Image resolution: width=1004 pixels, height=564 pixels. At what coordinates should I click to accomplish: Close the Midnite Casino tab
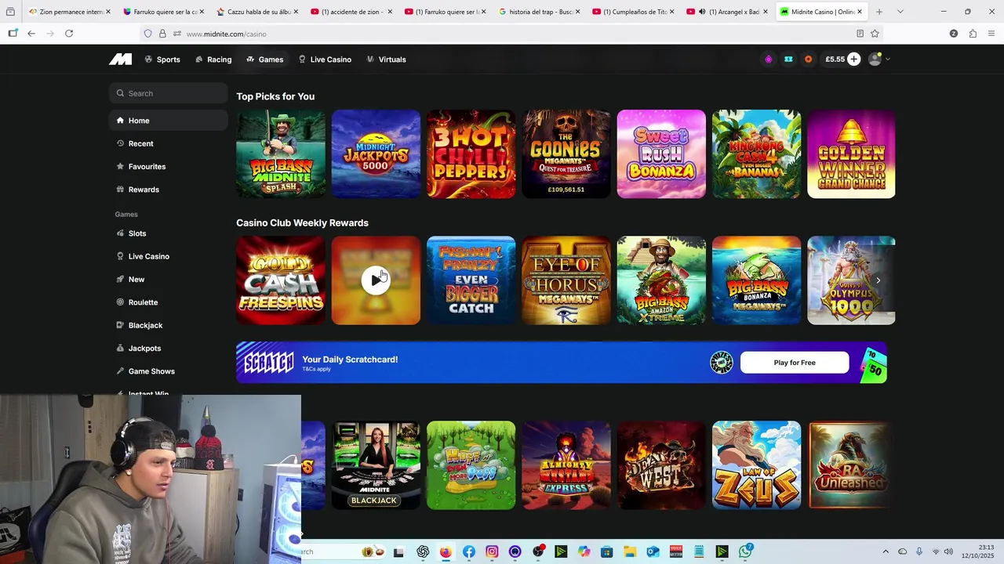tap(860, 12)
